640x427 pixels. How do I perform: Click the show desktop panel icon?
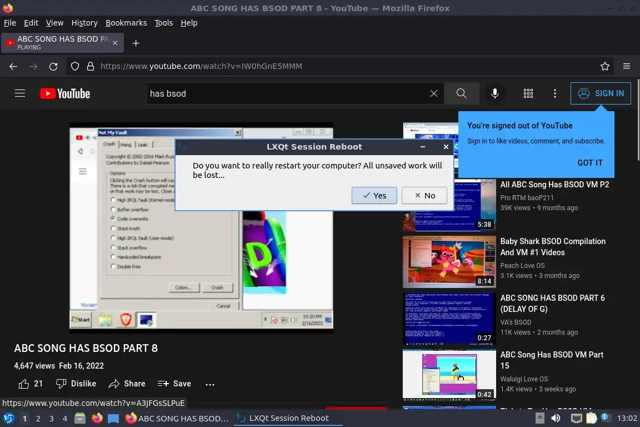tap(113, 418)
